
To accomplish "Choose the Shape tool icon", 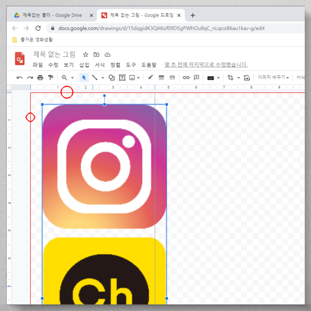I will (112, 77).
